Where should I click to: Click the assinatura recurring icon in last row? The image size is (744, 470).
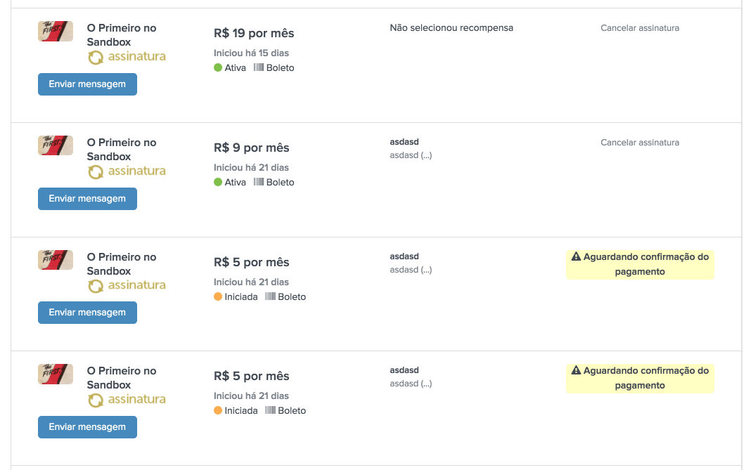tap(96, 400)
